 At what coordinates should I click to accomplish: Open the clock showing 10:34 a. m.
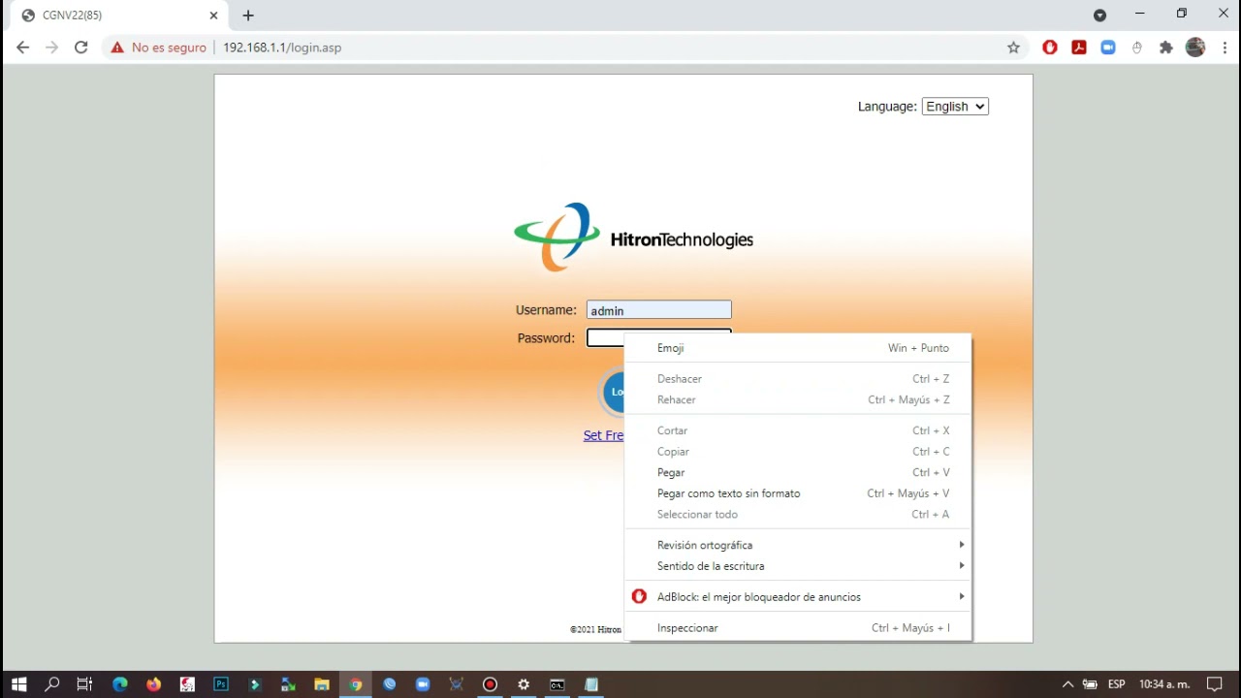click(x=1164, y=684)
